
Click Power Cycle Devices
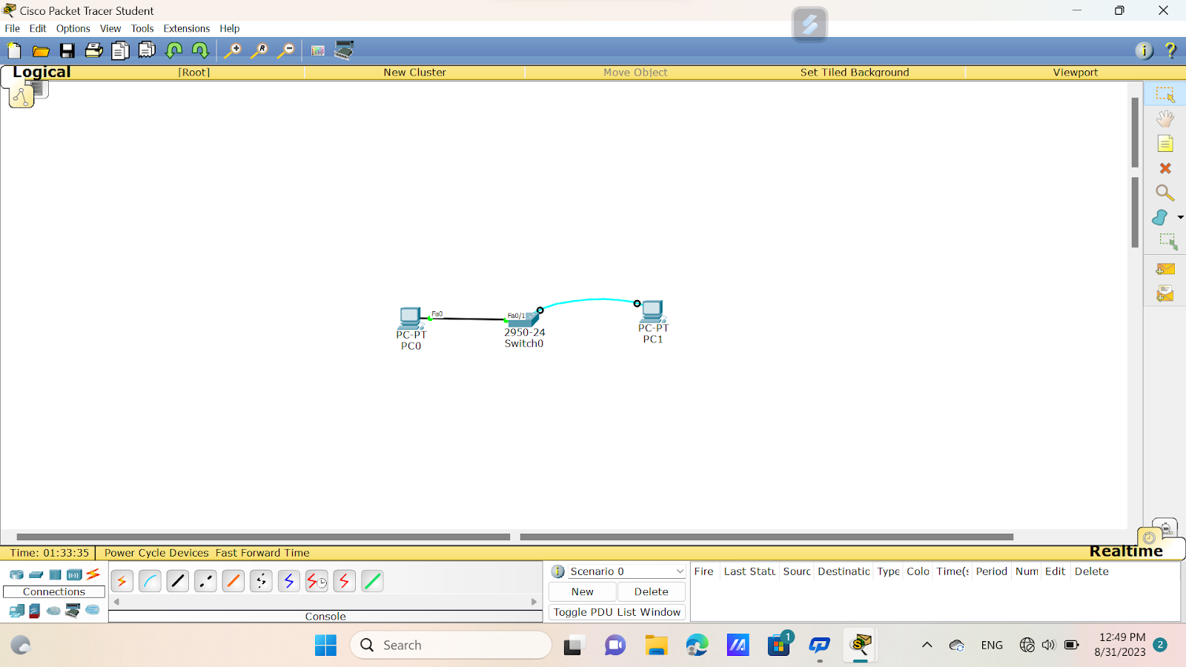tap(156, 553)
